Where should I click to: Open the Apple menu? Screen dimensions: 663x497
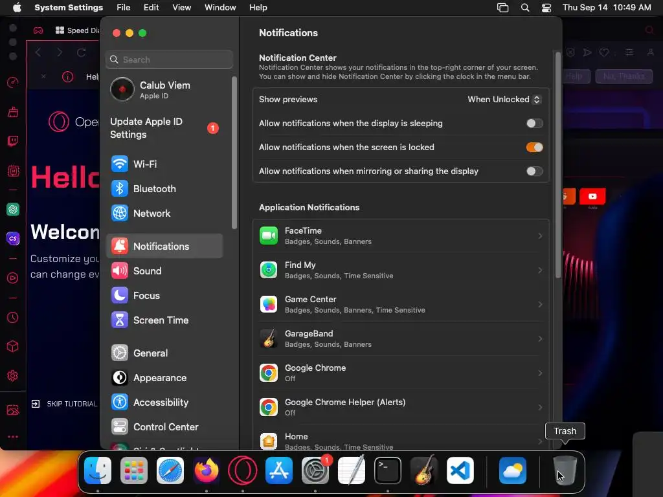pyautogui.click(x=17, y=8)
